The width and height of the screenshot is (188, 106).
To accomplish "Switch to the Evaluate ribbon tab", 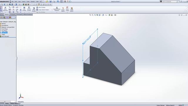I will coord(13,14).
